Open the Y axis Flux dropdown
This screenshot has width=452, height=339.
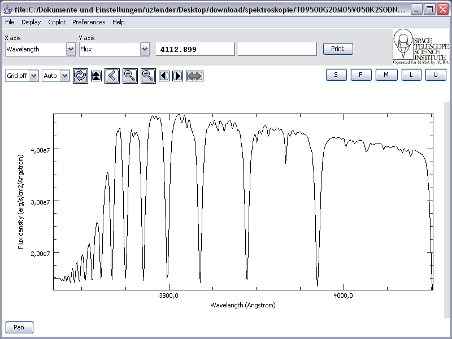click(x=115, y=49)
